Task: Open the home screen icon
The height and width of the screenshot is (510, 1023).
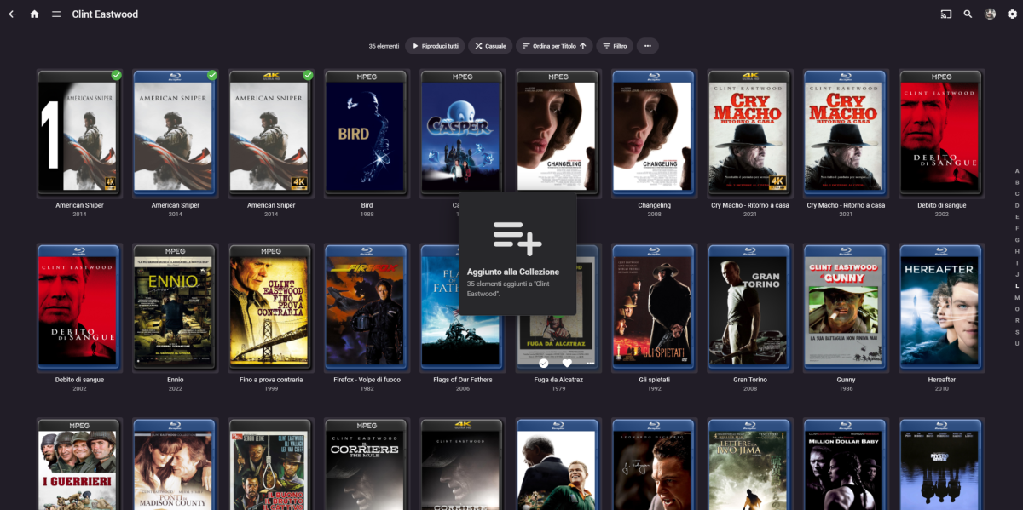Action: click(x=34, y=14)
